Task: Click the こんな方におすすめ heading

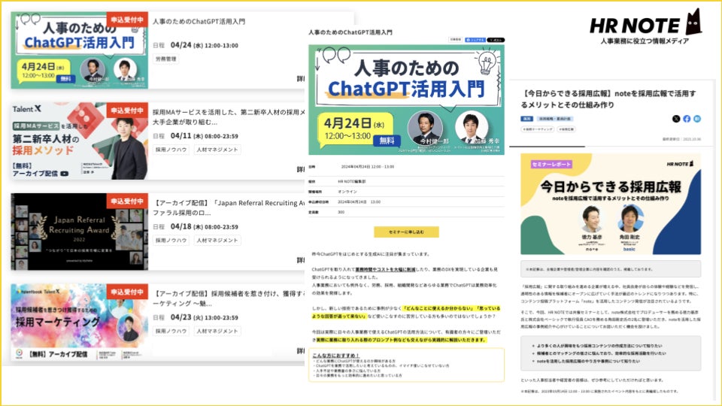Action: pos(335,356)
